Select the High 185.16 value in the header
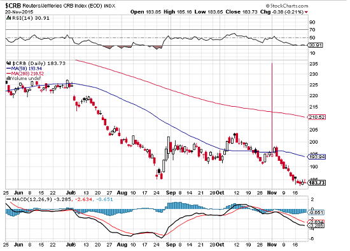This screenshot has height=251, width=350. [178, 12]
